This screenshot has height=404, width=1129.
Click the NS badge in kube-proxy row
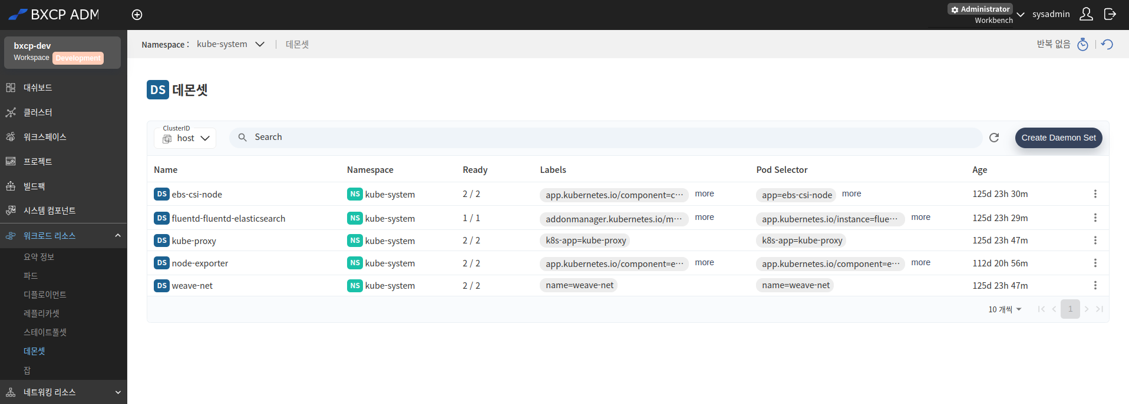pyautogui.click(x=355, y=241)
